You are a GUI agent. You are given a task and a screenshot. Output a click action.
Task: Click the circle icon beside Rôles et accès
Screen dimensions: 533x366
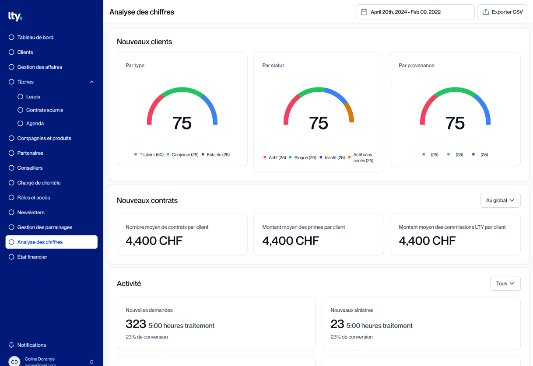[11, 198]
